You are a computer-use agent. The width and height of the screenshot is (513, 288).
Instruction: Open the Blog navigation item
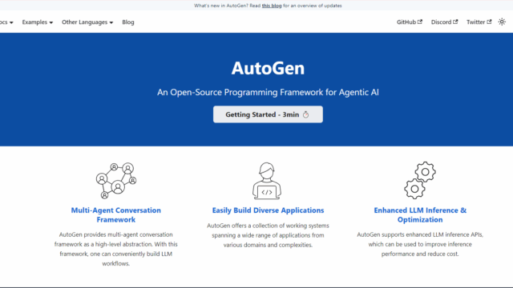pos(128,22)
